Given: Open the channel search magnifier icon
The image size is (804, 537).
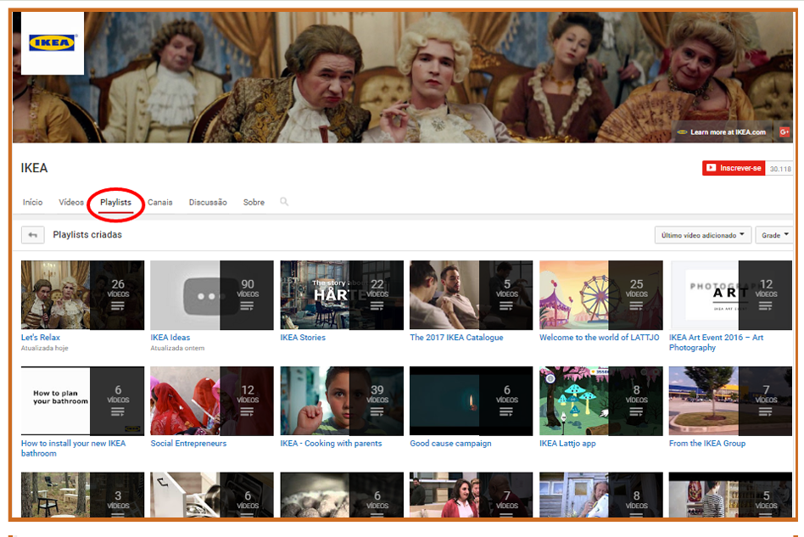Looking at the screenshot, I should [284, 202].
